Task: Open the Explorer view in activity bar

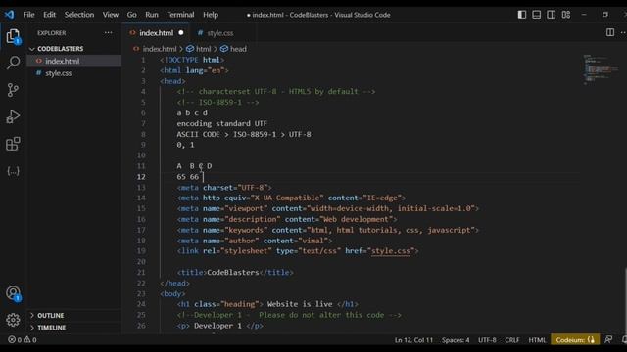Action: tap(13, 36)
